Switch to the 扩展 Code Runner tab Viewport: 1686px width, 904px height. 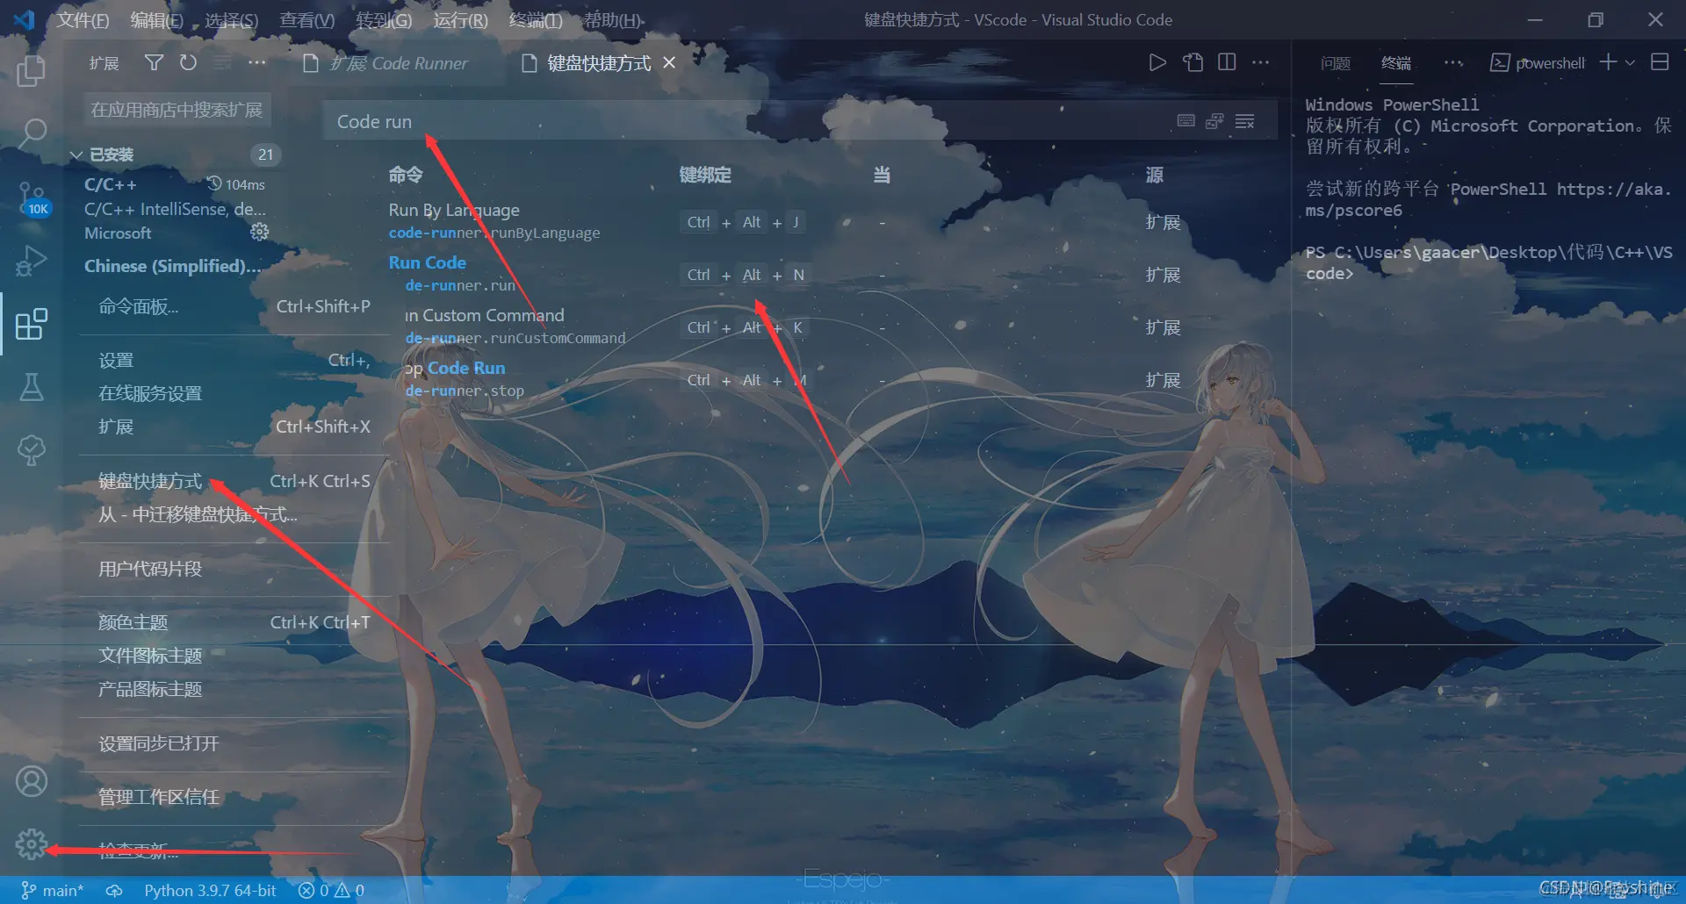[385, 63]
